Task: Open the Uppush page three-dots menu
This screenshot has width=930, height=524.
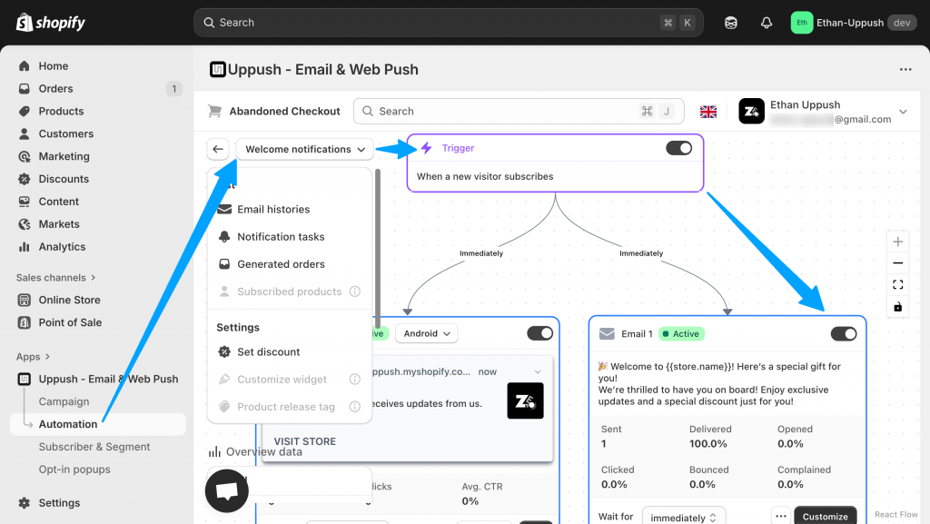Action: [x=905, y=69]
